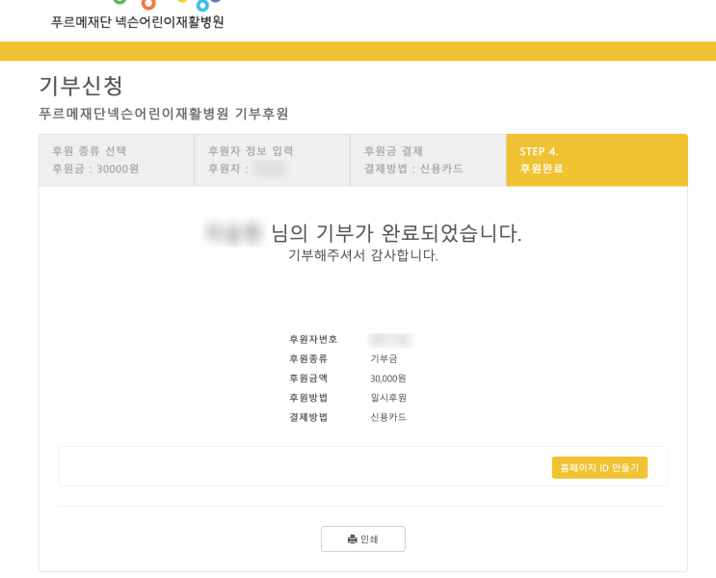Image resolution: width=716 pixels, height=578 pixels.
Task: Click the 기부신청 page heading
Action: pos(81,86)
